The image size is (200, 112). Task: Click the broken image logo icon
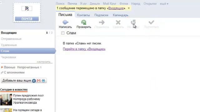tap(27, 8)
